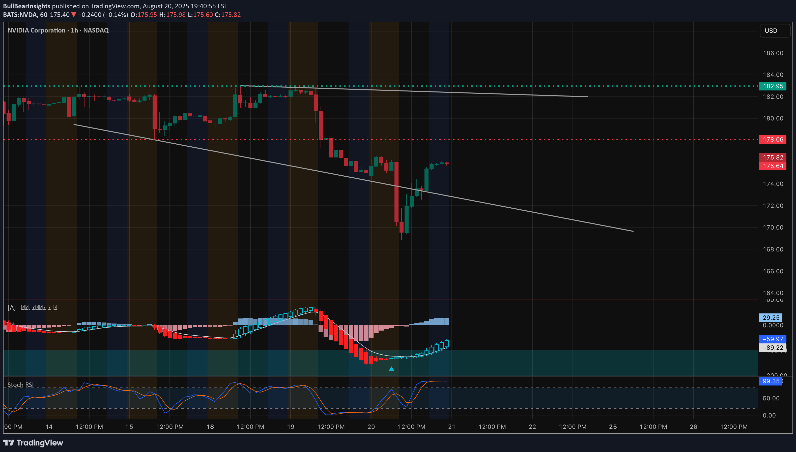Click the 50.00 Stoch RSI axis label
The width and height of the screenshot is (796, 452).
click(771, 398)
